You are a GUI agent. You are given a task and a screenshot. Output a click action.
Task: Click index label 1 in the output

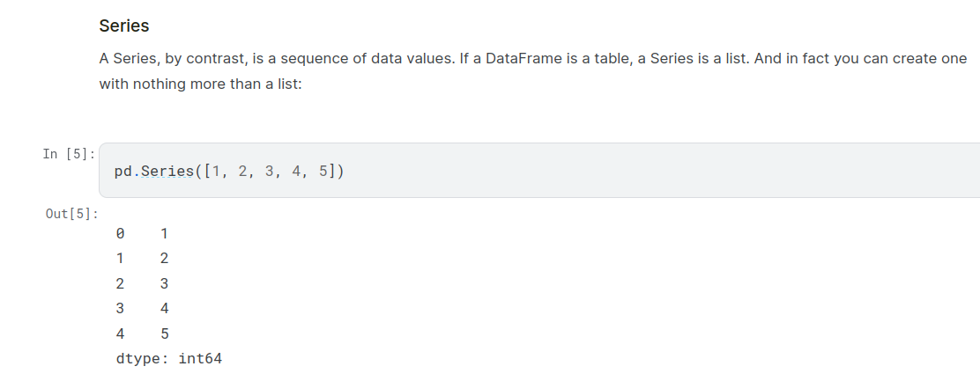pos(120,259)
